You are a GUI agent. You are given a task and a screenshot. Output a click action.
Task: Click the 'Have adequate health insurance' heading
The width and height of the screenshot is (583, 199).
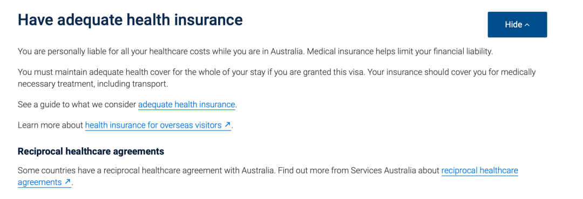click(130, 20)
